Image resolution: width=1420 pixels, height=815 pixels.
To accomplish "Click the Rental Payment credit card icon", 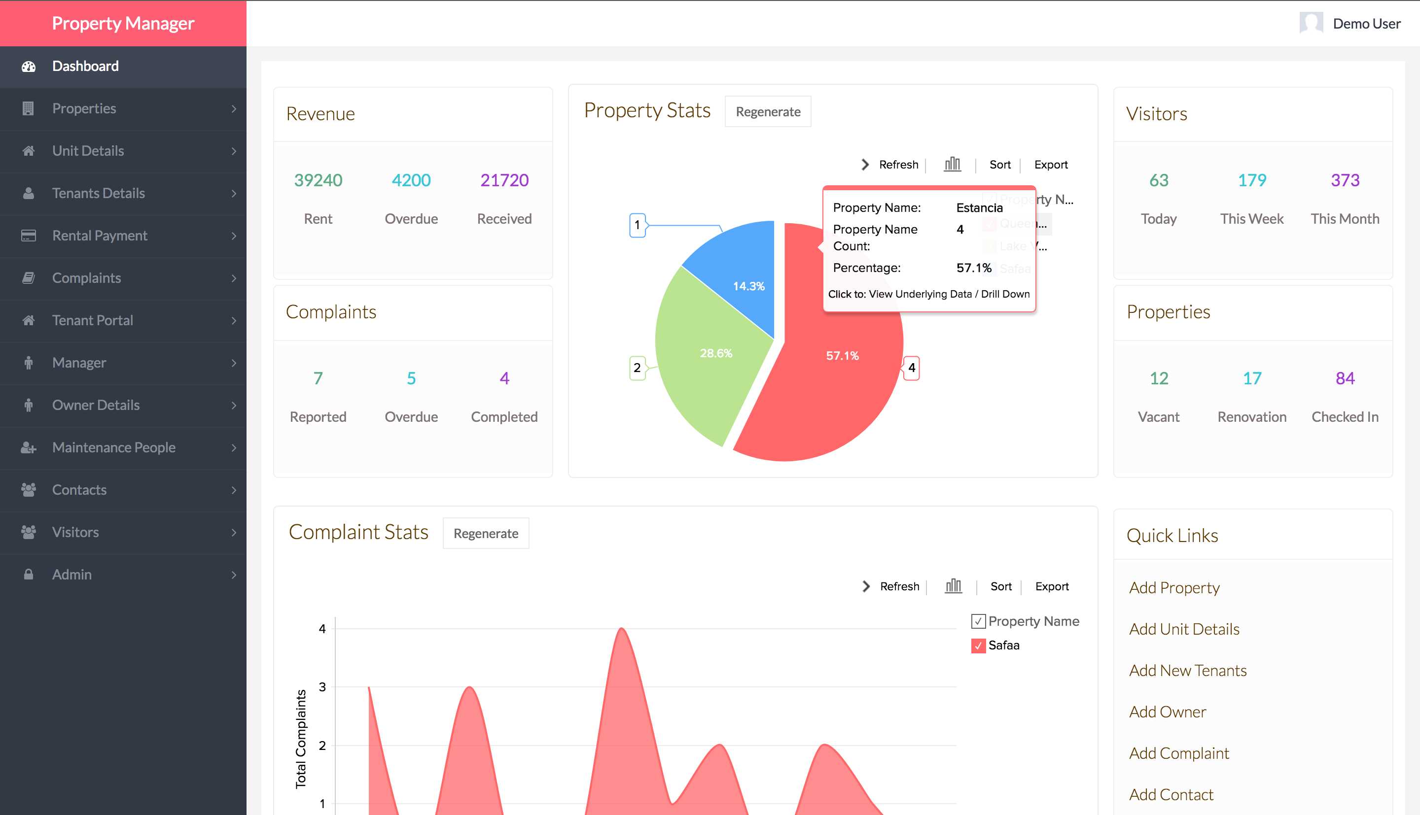I will 28,236.
